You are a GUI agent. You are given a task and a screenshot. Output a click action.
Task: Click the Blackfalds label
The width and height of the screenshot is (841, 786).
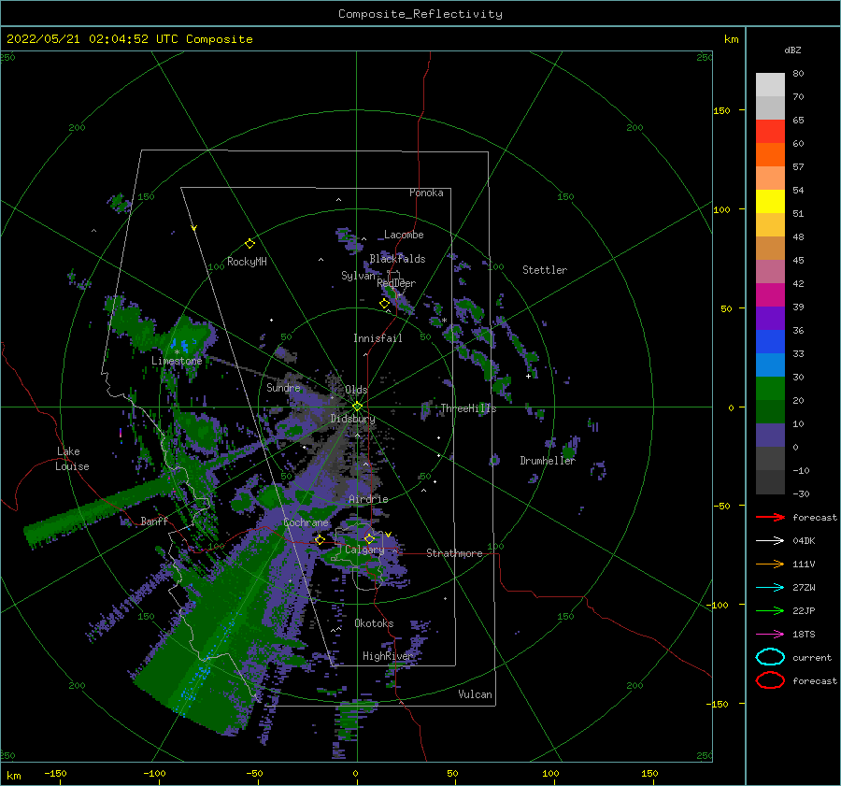[397, 259]
